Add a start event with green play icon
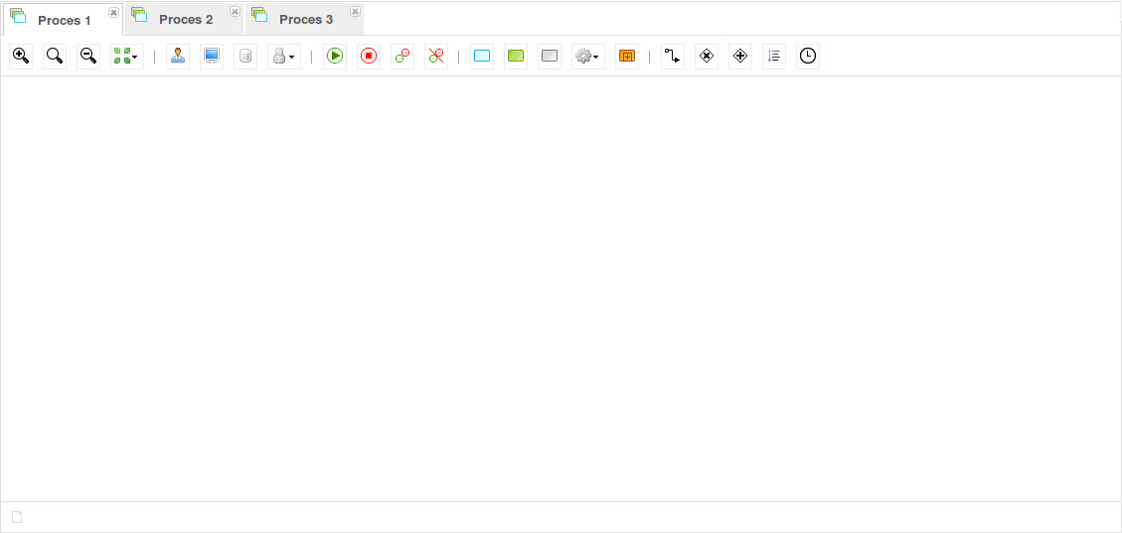The image size is (1122, 533). [335, 56]
